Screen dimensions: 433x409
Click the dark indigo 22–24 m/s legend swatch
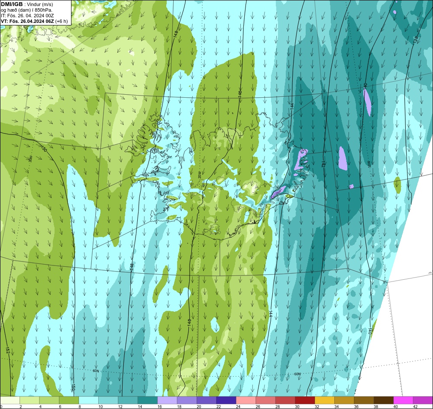point(226,400)
